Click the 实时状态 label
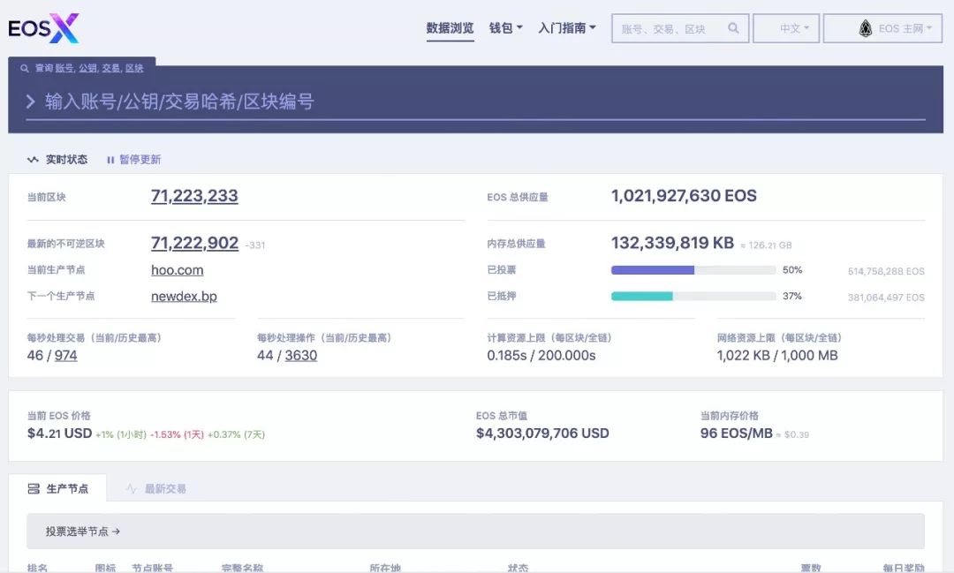 (66, 160)
